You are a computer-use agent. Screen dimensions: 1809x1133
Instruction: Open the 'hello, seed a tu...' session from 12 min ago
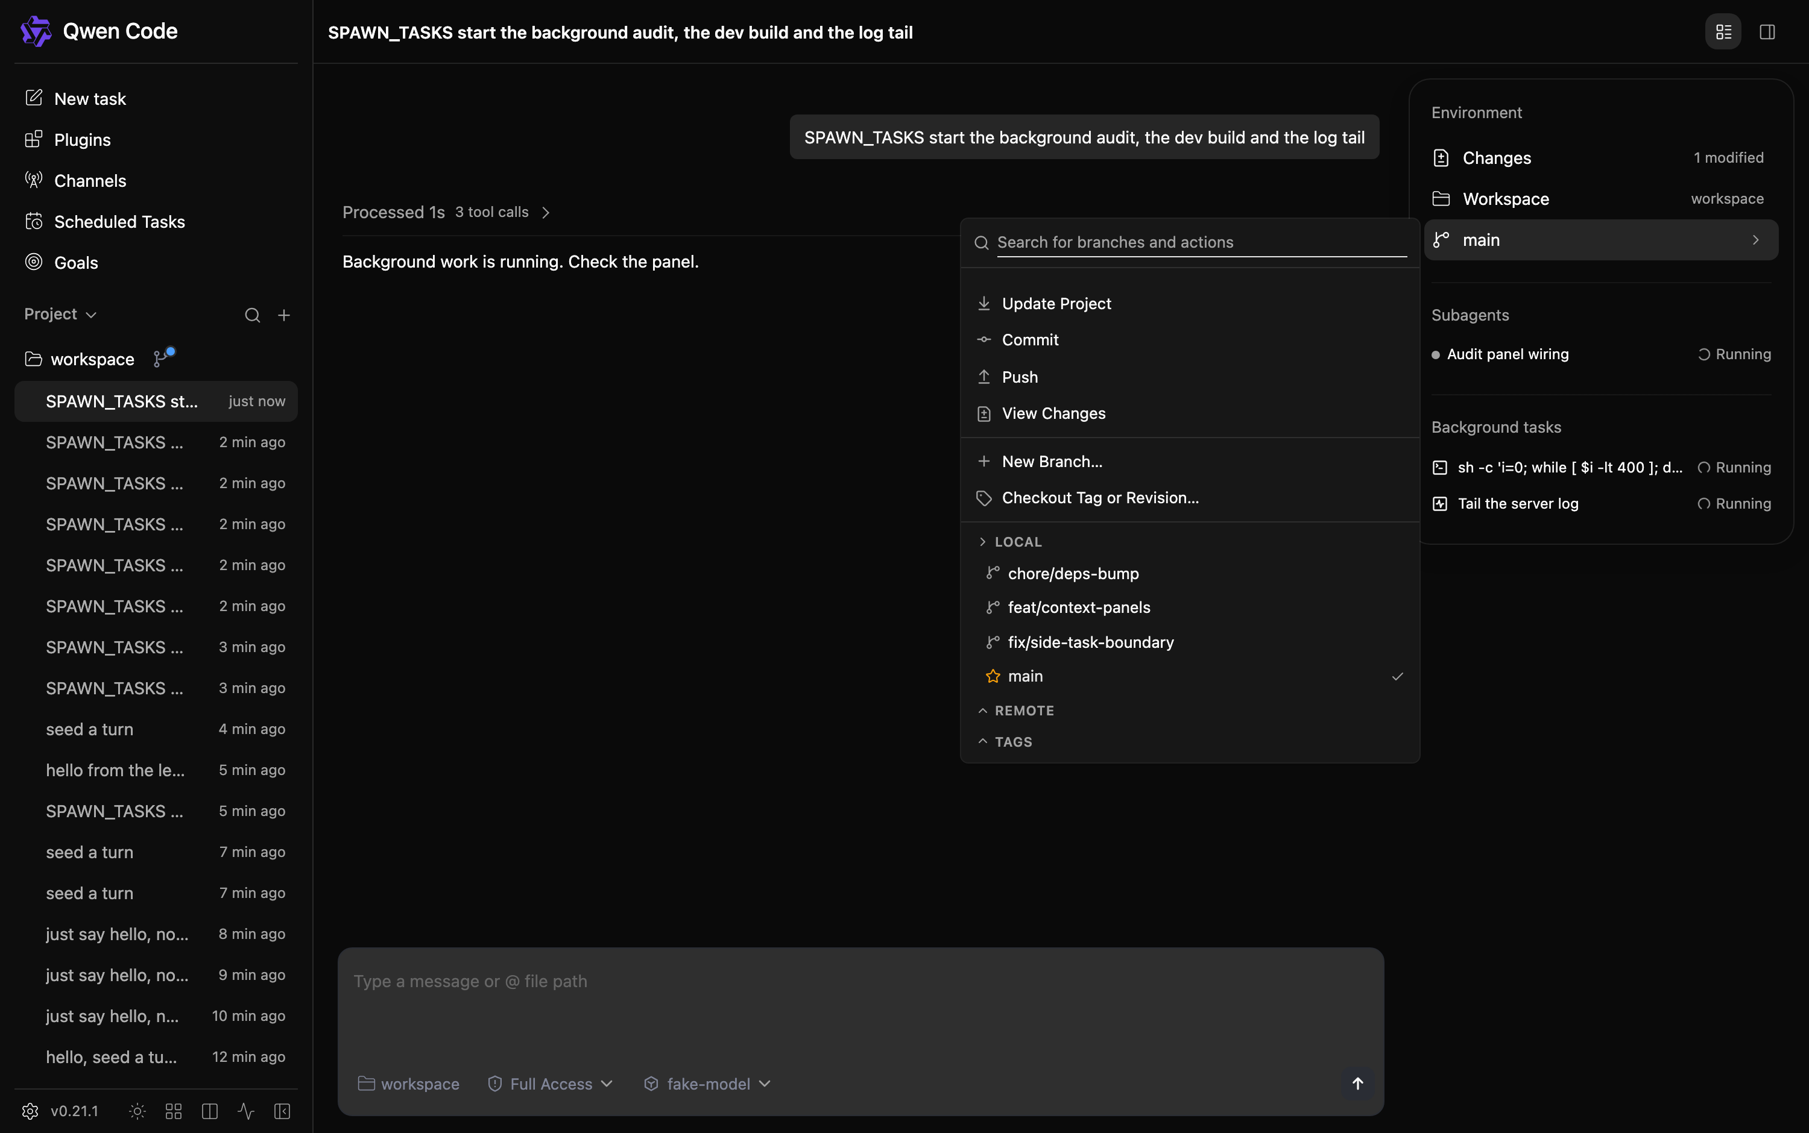pos(156,1056)
